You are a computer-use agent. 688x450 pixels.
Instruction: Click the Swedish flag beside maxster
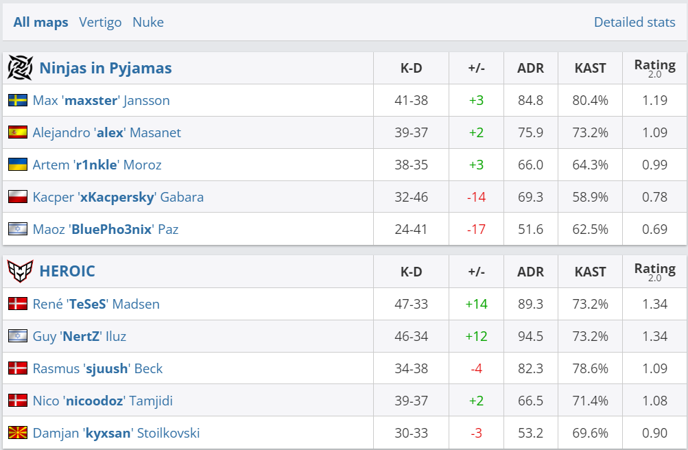click(18, 101)
